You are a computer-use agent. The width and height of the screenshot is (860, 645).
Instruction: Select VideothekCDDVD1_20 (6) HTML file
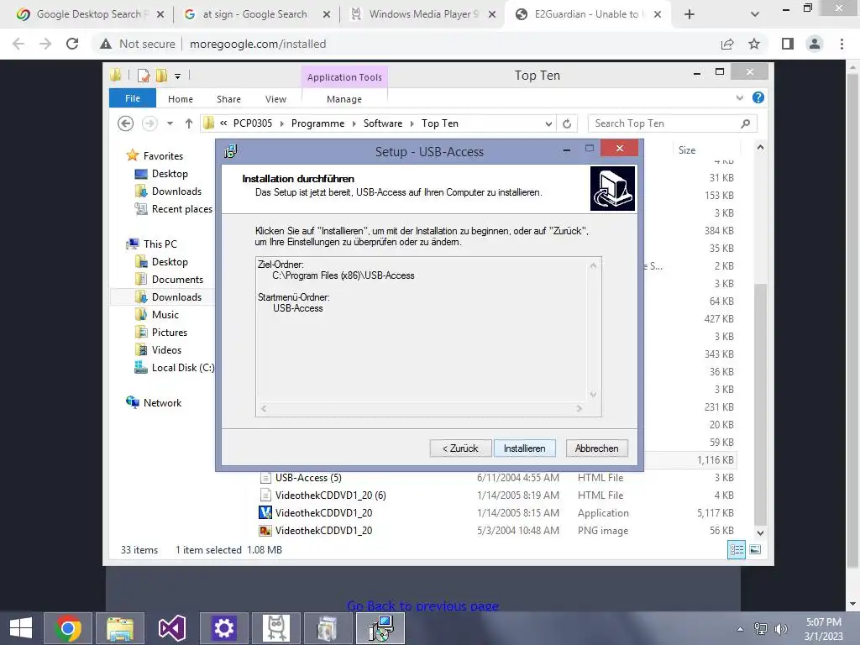coord(331,496)
